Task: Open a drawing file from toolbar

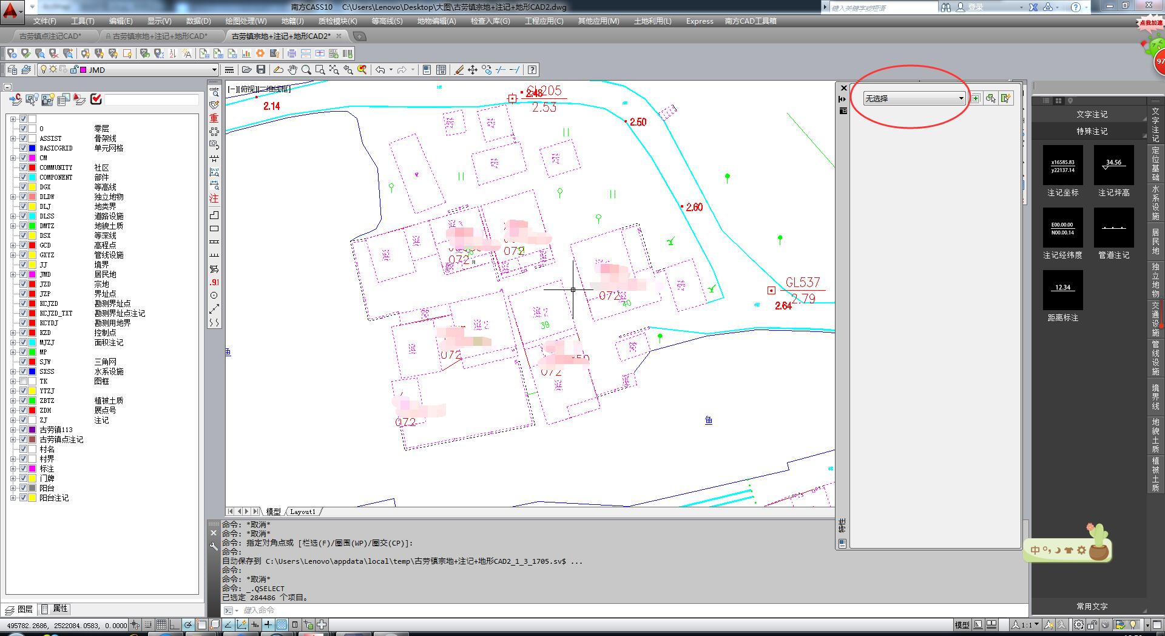Action: 247,70
